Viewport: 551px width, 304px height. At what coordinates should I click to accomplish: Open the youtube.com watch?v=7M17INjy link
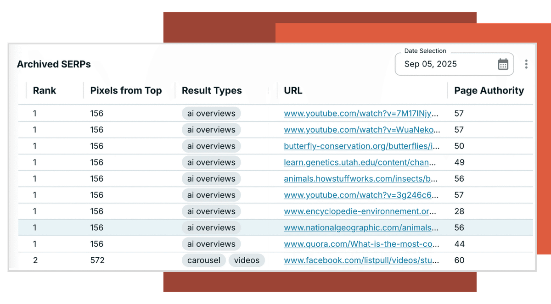pos(361,114)
